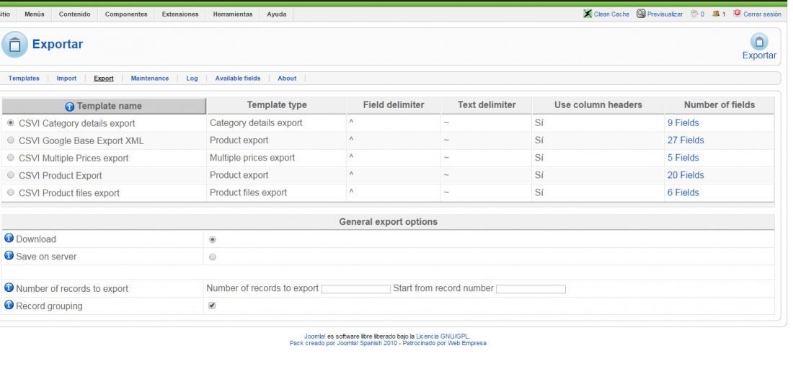Viewport: 793px width, 366px height.
Task: Select the CSVI Google Base Export XML radio button
Action: click(11, 140)
